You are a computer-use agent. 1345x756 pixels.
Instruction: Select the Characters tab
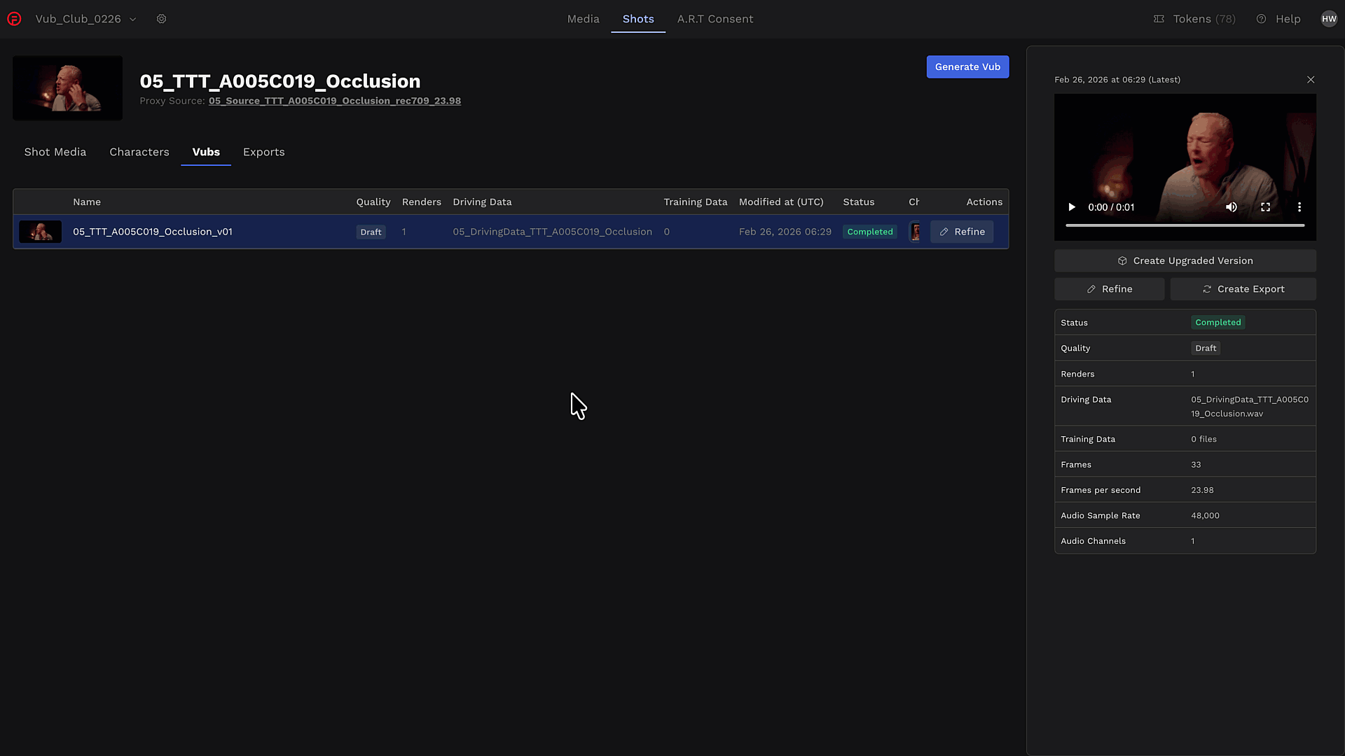tap(139, 152)
